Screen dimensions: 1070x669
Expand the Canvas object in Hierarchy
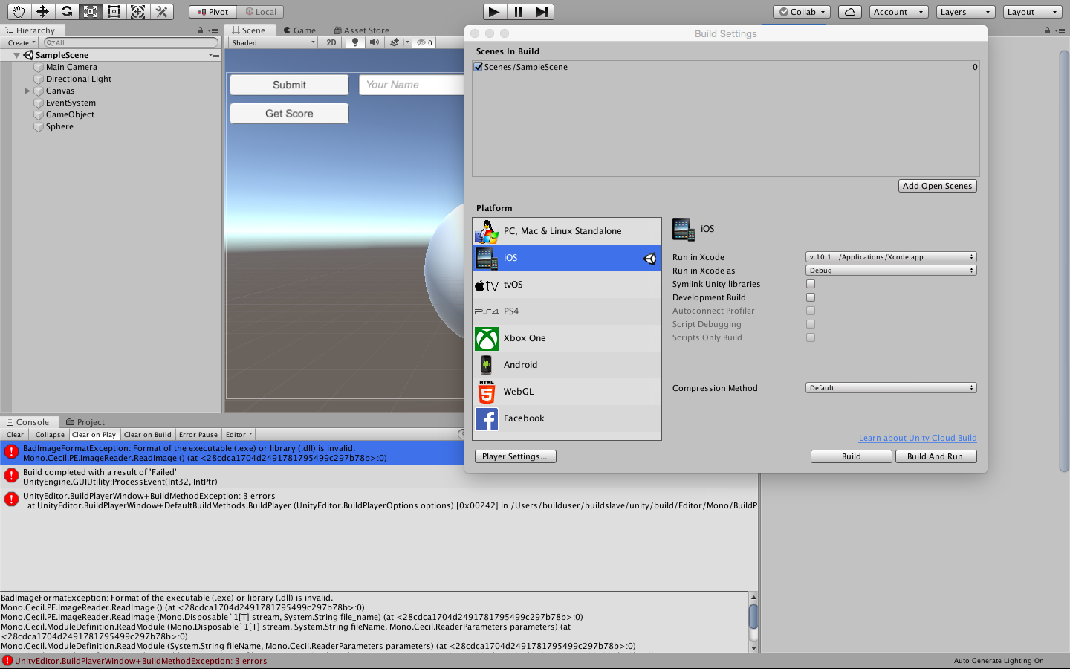pyautogui.click(x=27, y=91)
